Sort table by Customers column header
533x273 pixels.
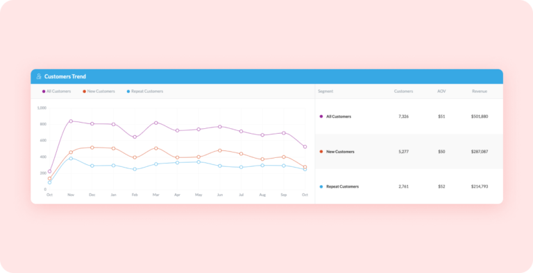[x=403, y=91]
